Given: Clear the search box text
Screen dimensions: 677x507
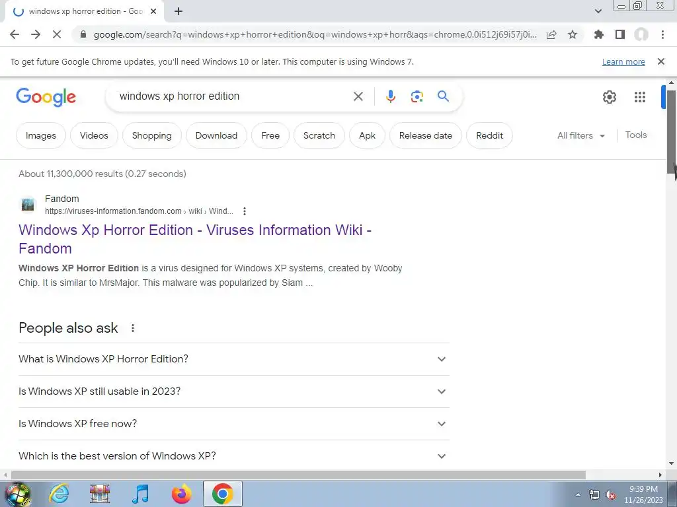Looking at the screenshot, I should (x=358, y=96).
